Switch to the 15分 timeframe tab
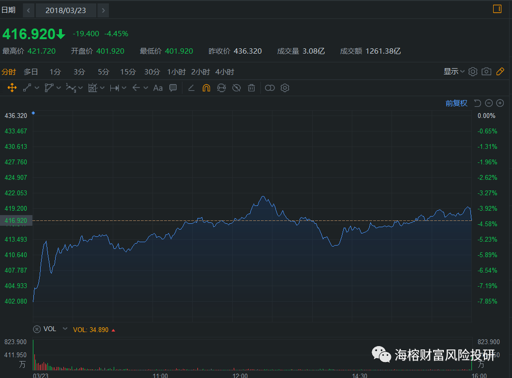 128,72
